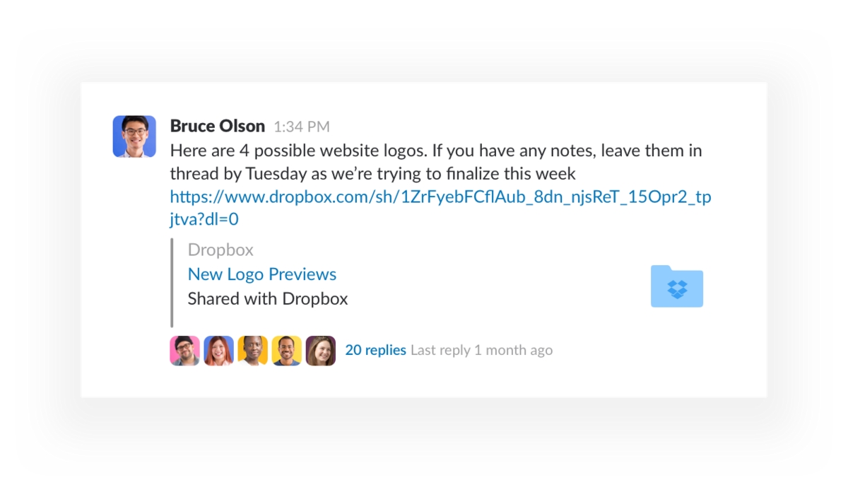Viewport: 848px width, 480px height.
Task: Open the 20 replies thread
Action: [x=375, y=350]
